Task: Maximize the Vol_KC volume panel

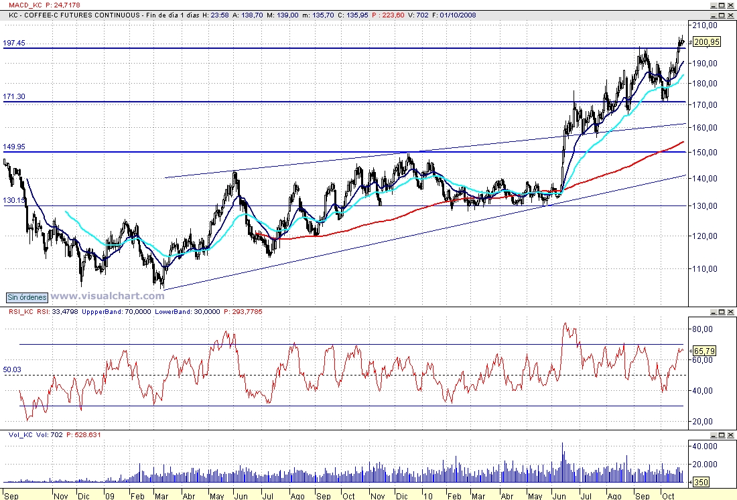Action: 722,435
